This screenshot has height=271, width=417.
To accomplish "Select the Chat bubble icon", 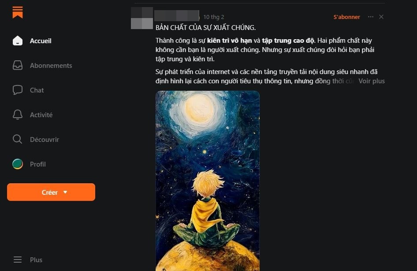I will tap(18, 90).
